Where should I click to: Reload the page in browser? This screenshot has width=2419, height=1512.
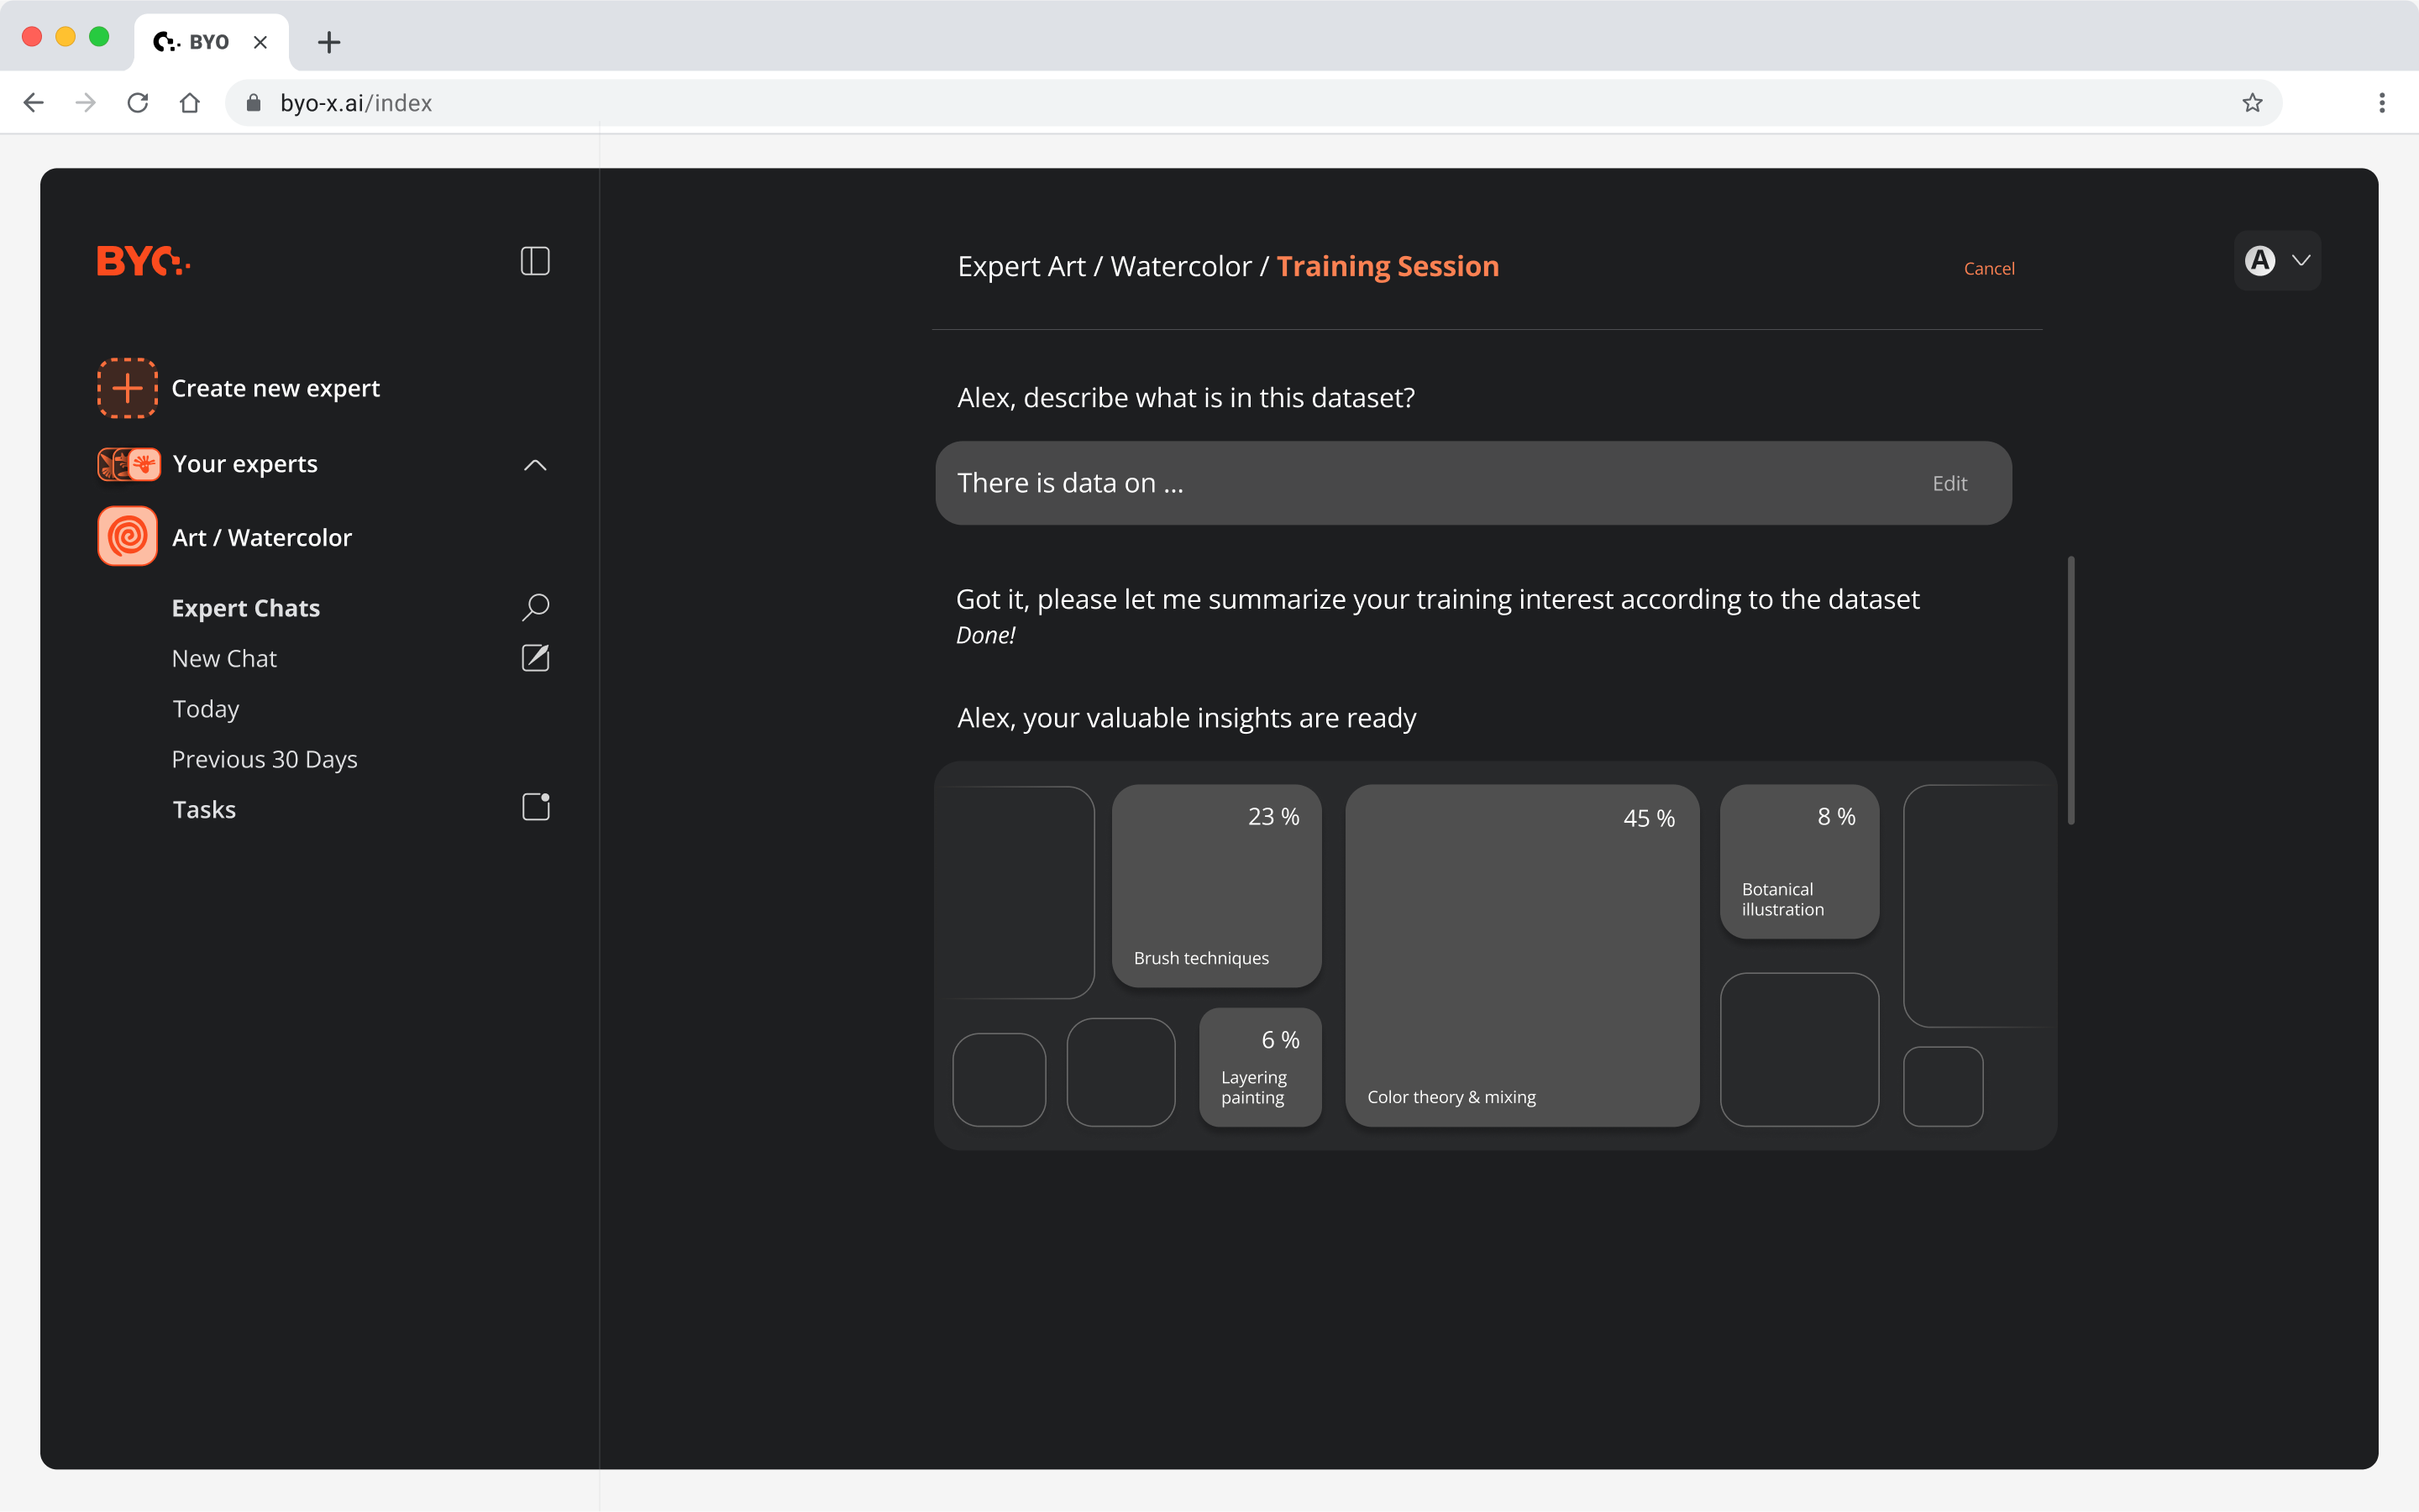pos(138,103)
